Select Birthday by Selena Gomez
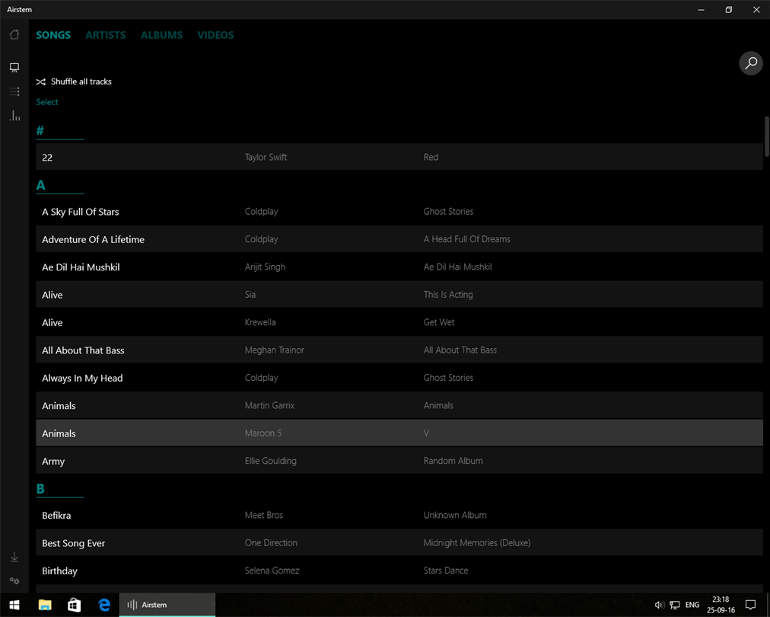This screenshot has height=617, width=770. pos(399,571)
